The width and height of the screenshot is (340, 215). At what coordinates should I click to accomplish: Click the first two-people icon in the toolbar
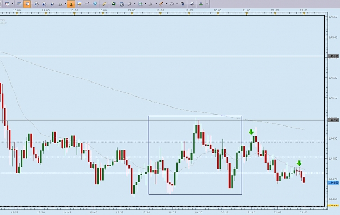36,4
